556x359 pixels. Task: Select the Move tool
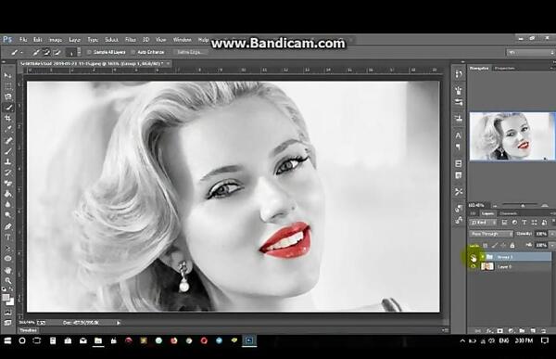coord(7,75)
